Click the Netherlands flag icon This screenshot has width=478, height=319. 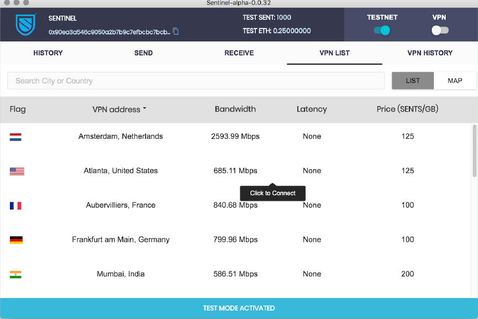coord(15,137)
